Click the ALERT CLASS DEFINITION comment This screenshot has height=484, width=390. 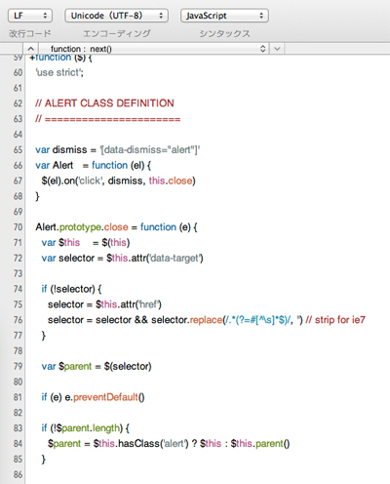point(104,103)
